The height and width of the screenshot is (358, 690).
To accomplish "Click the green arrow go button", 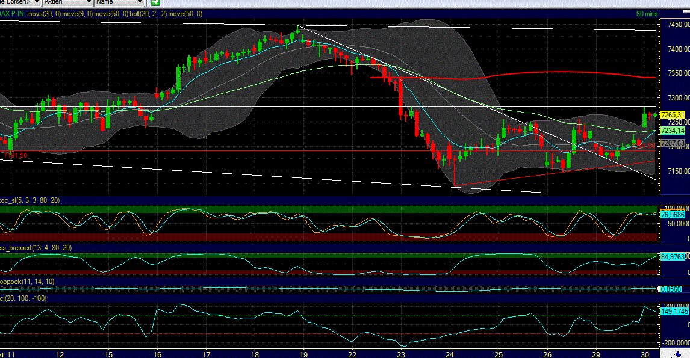I will (x=155, y=2).
